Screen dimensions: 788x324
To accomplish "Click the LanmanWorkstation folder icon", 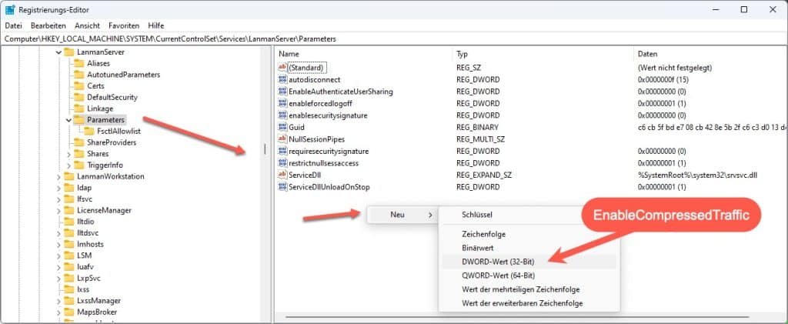I will [68, 176].
